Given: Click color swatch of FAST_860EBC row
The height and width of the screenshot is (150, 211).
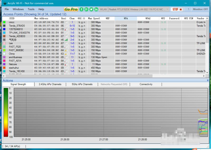Looking at the screenshot, I should pos(4,50).
